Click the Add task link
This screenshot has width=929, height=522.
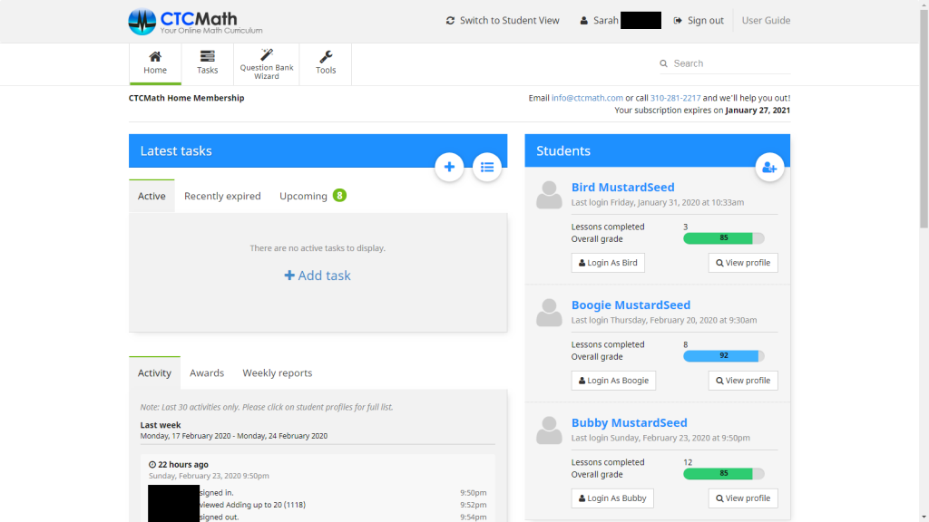(x=318, y=275)
